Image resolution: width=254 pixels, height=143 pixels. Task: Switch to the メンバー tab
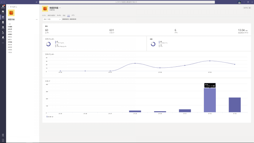[x=44, y=15]
